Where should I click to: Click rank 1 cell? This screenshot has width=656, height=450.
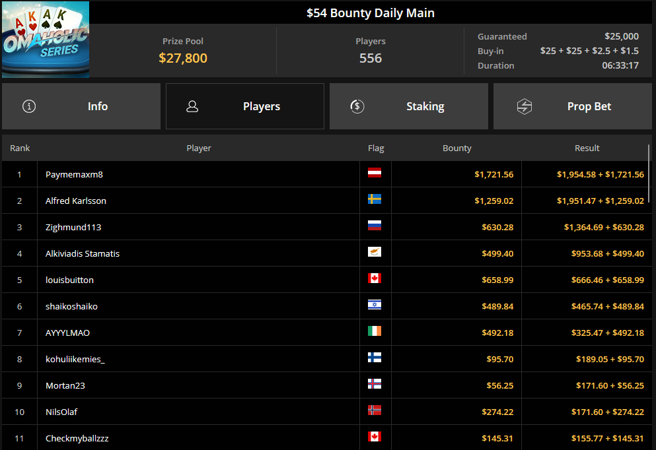point(19,174)
